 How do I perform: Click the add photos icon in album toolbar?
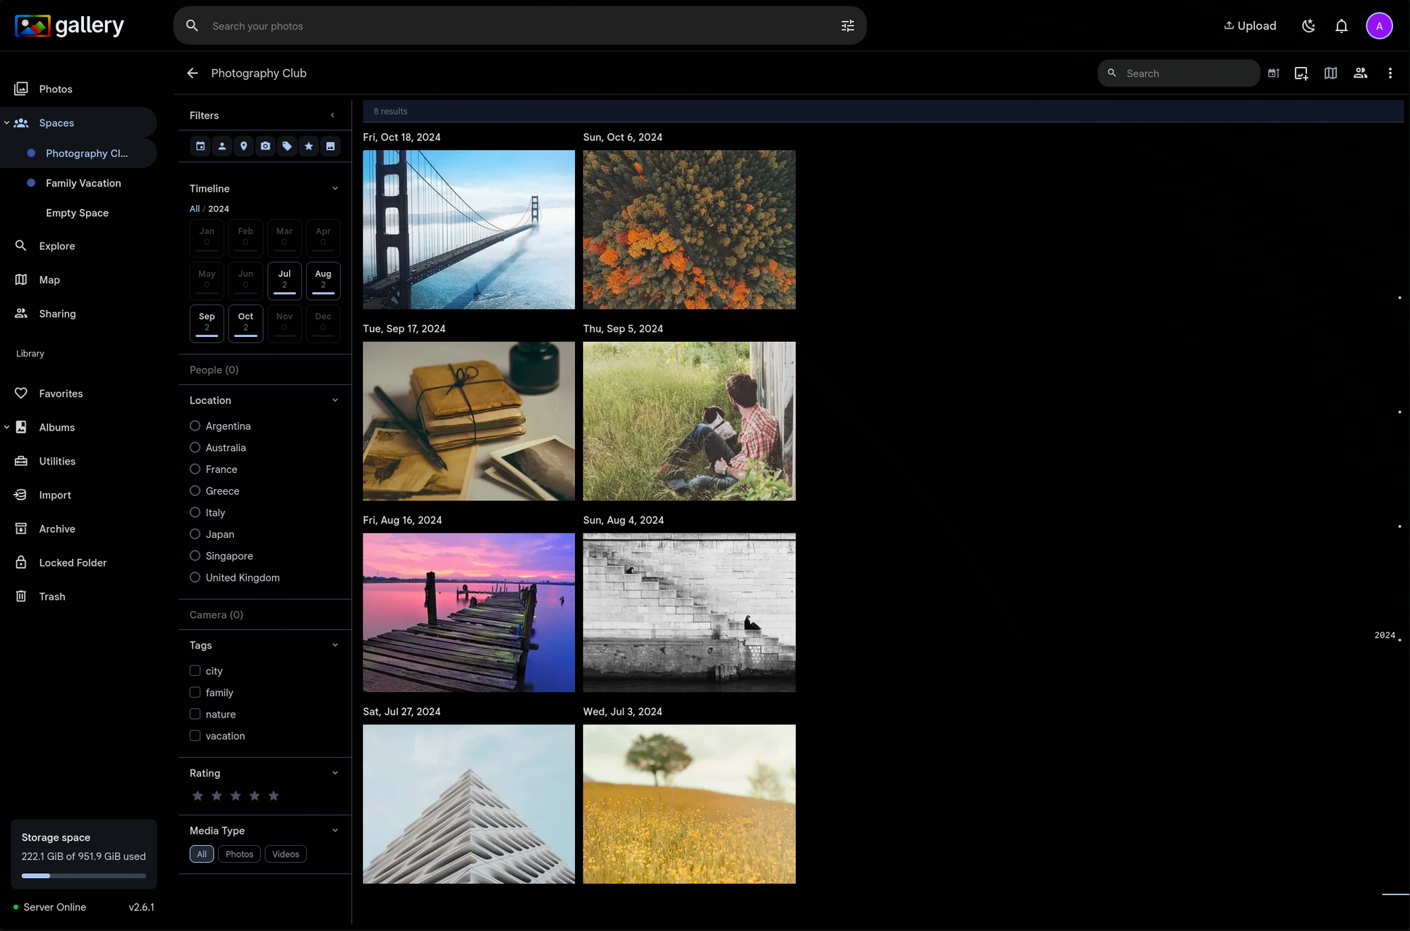[x=1301, y=73]
